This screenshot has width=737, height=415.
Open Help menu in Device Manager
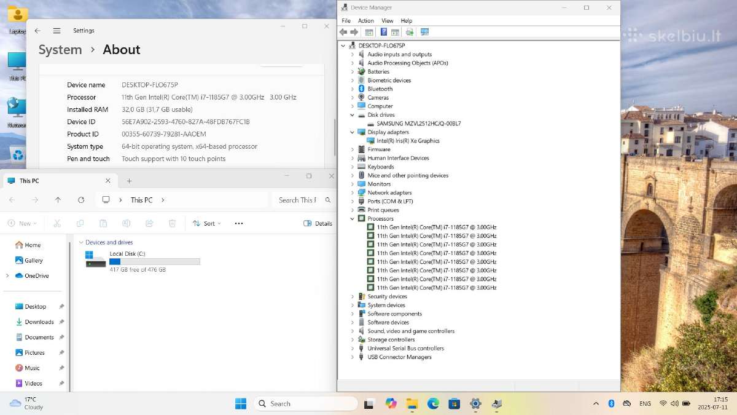(407, 21)
